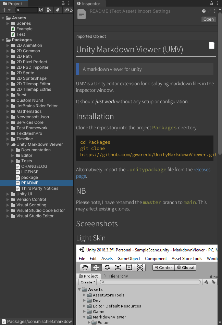Open the import settings help icon in Inspector

(204, 11)
